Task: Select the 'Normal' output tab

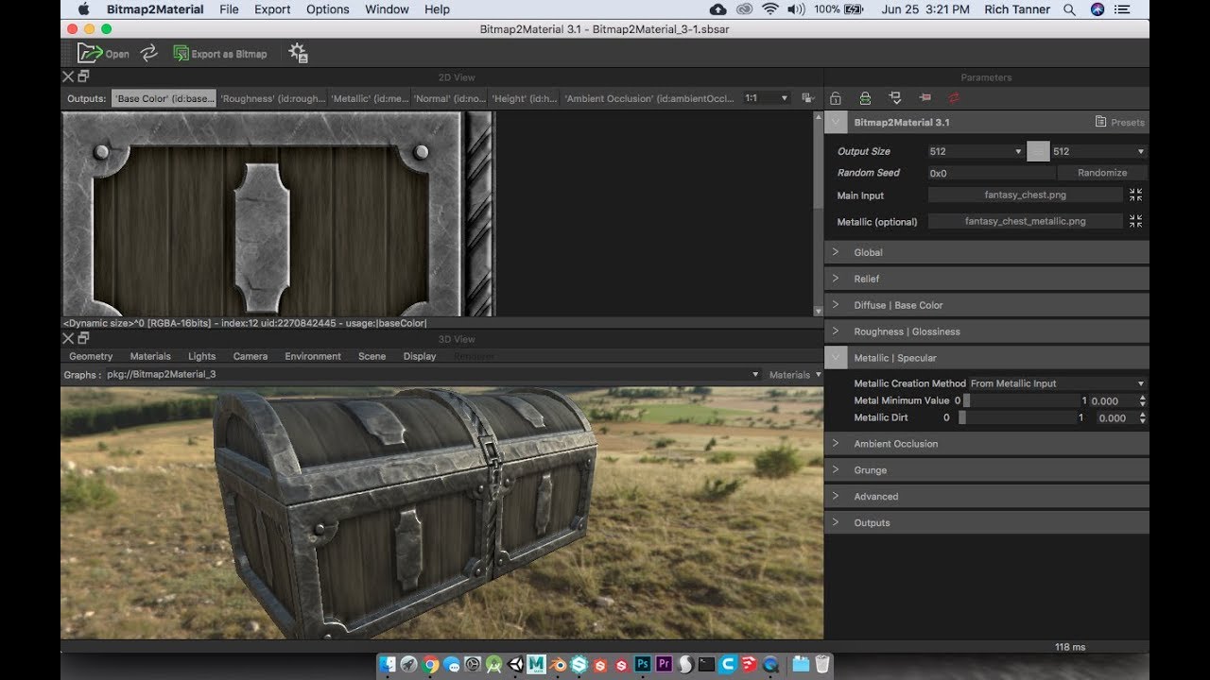Action: (449, 98)
